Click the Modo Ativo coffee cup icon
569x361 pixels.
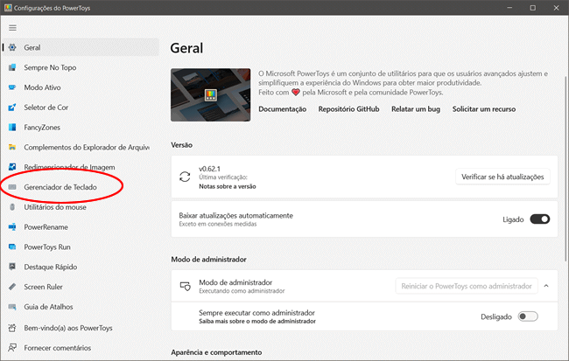coord(12,87)
